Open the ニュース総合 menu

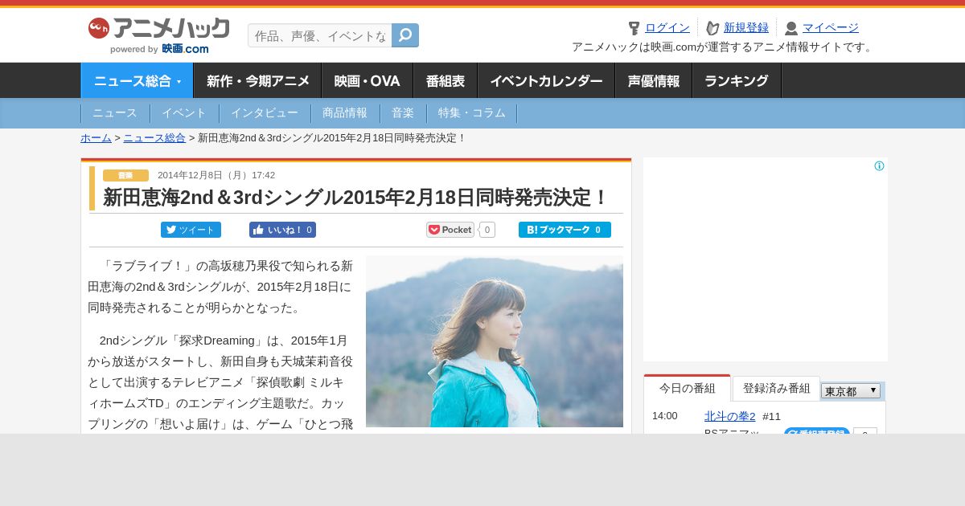click(137, 80)
